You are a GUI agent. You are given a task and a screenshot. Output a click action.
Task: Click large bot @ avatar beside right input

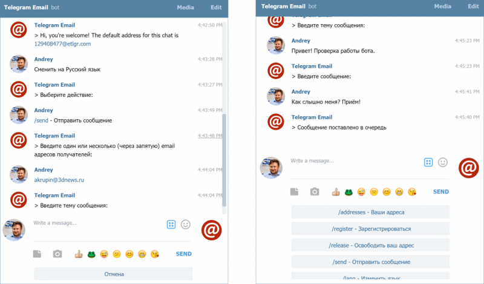click(x=468, y=168)
